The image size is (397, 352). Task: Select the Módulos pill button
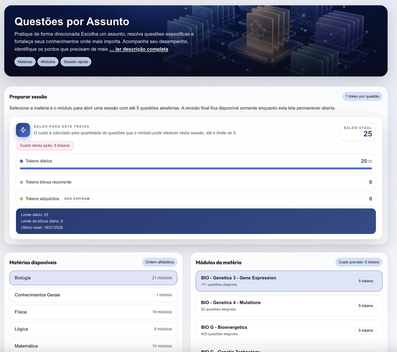(x=48, y=62)
